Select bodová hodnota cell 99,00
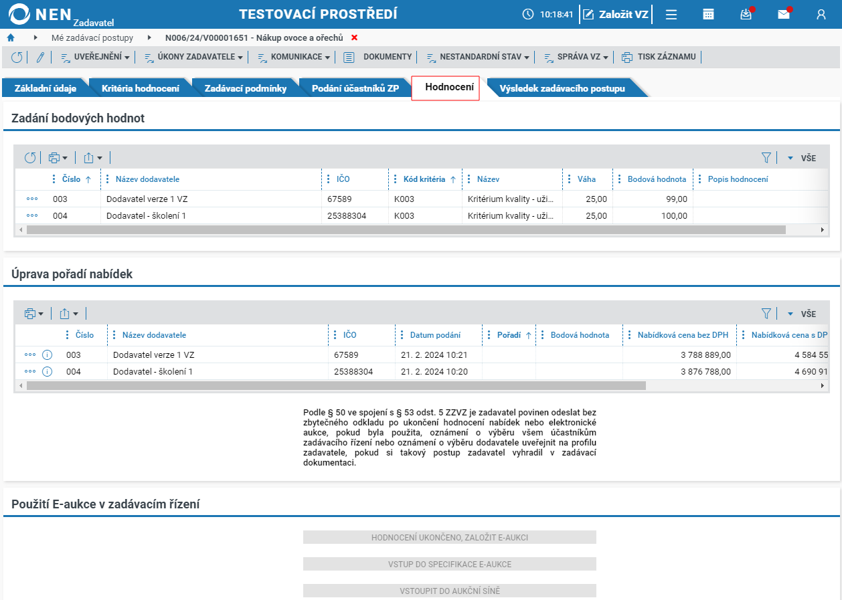Screen dimensions: 842x600 [653, 199]
